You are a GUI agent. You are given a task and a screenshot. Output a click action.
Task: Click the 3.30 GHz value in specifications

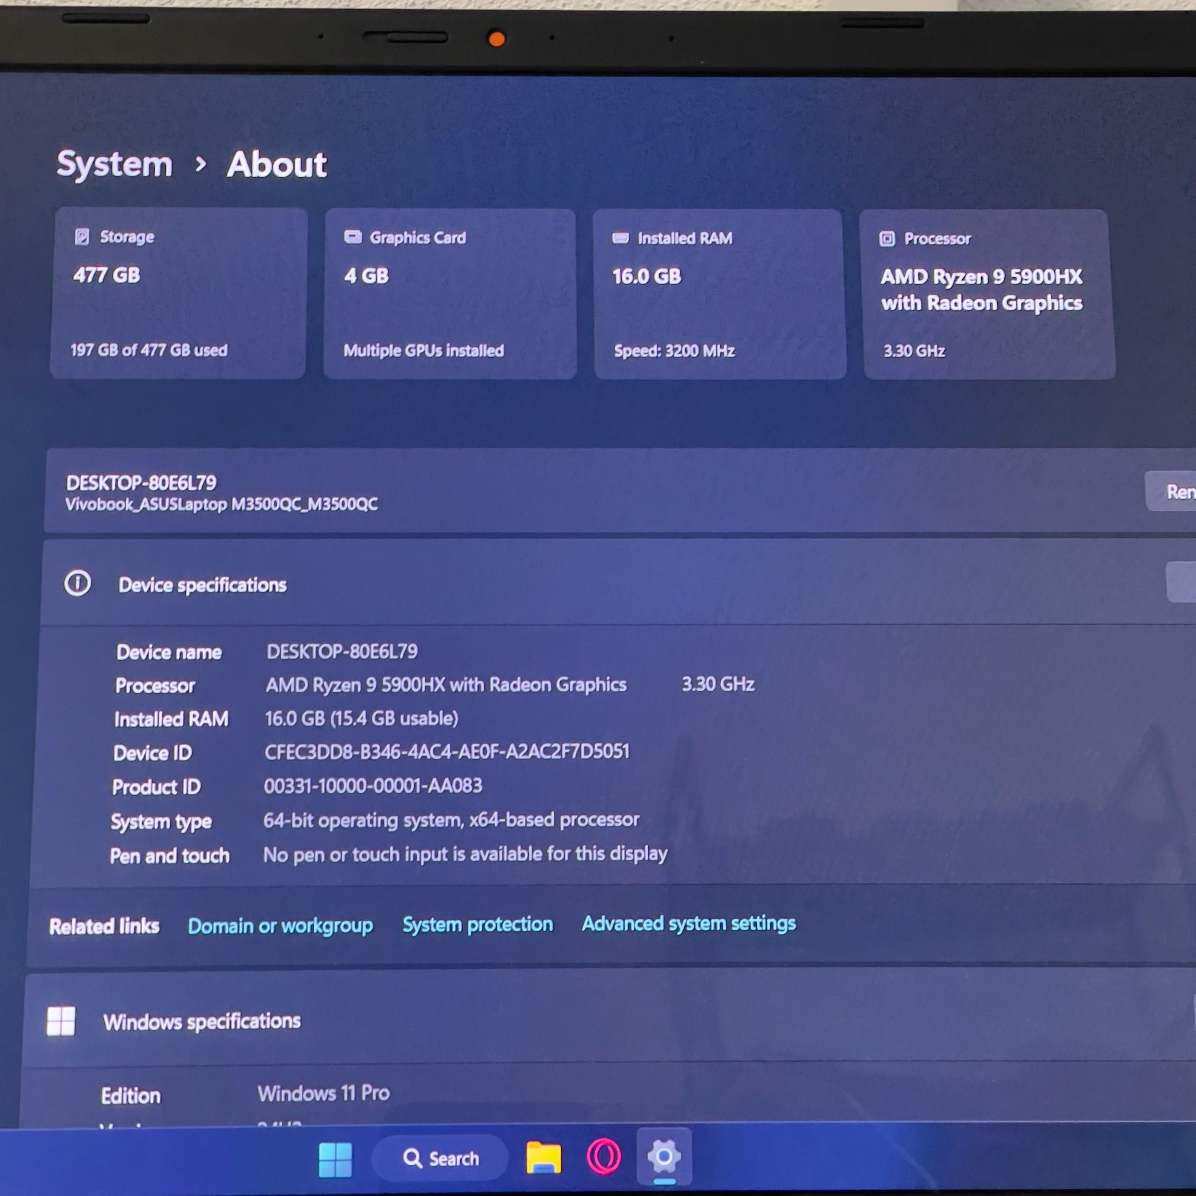pyautogui.click(x=717, y=684)
